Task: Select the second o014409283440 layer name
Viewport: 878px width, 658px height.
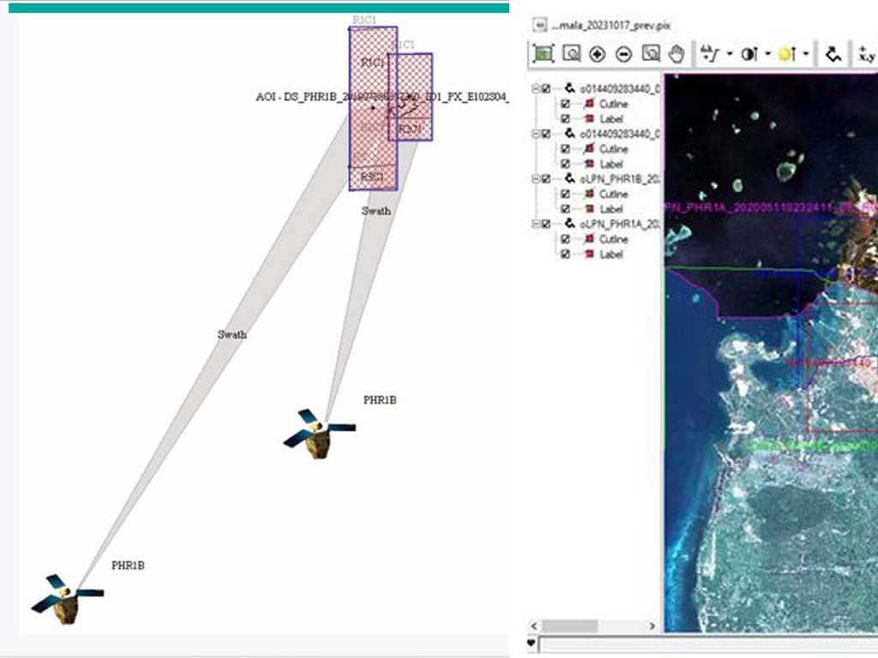Action: pos(621,134)
